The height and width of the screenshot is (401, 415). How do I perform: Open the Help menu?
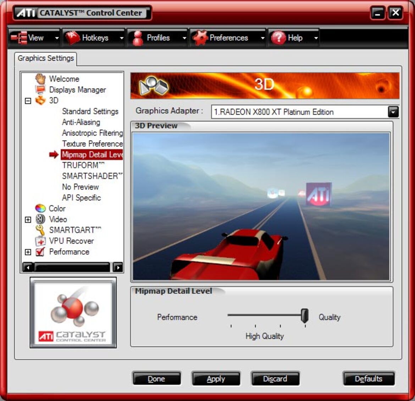[x=294, y=38]
